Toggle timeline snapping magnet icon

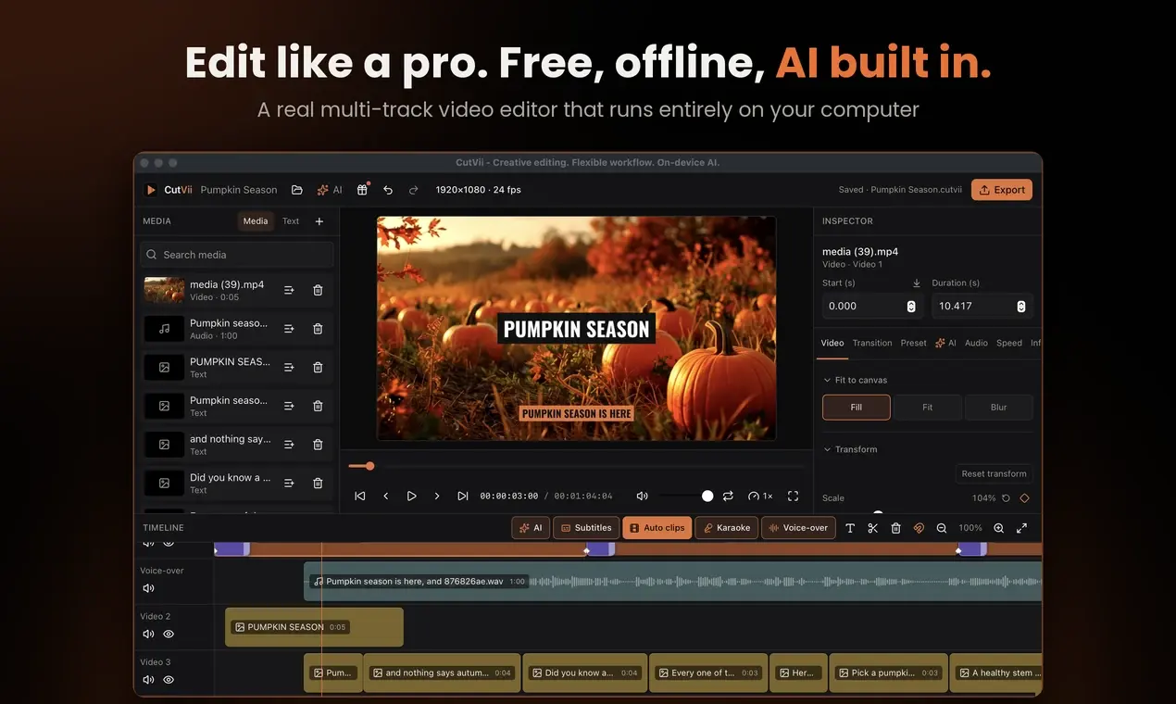919,528
